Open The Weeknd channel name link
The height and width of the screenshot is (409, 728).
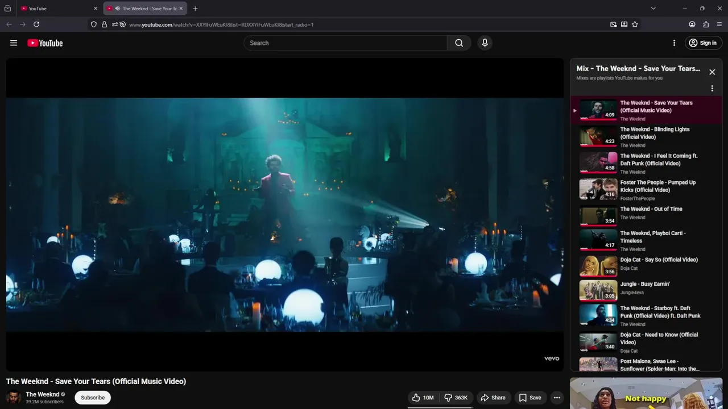[43, 394]
